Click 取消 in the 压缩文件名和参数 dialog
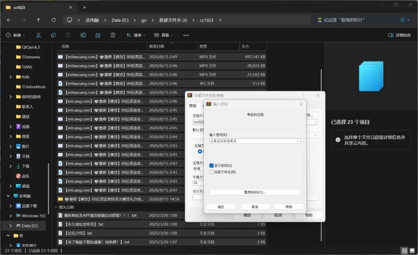The height and width of the screenshot is (255, 418). point(278,215)
